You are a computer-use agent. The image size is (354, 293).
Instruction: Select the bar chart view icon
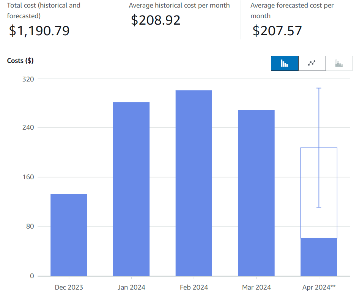coord(285,63)
